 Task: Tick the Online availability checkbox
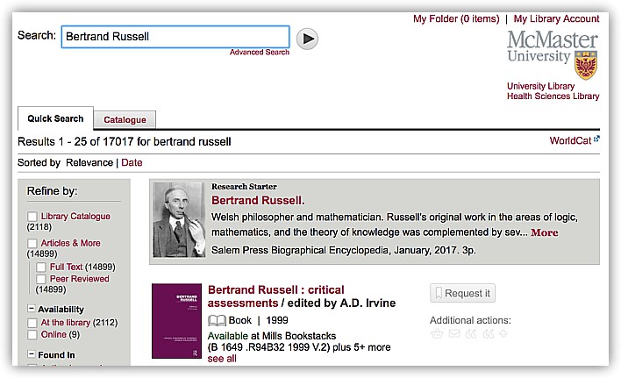coord(32,335)
